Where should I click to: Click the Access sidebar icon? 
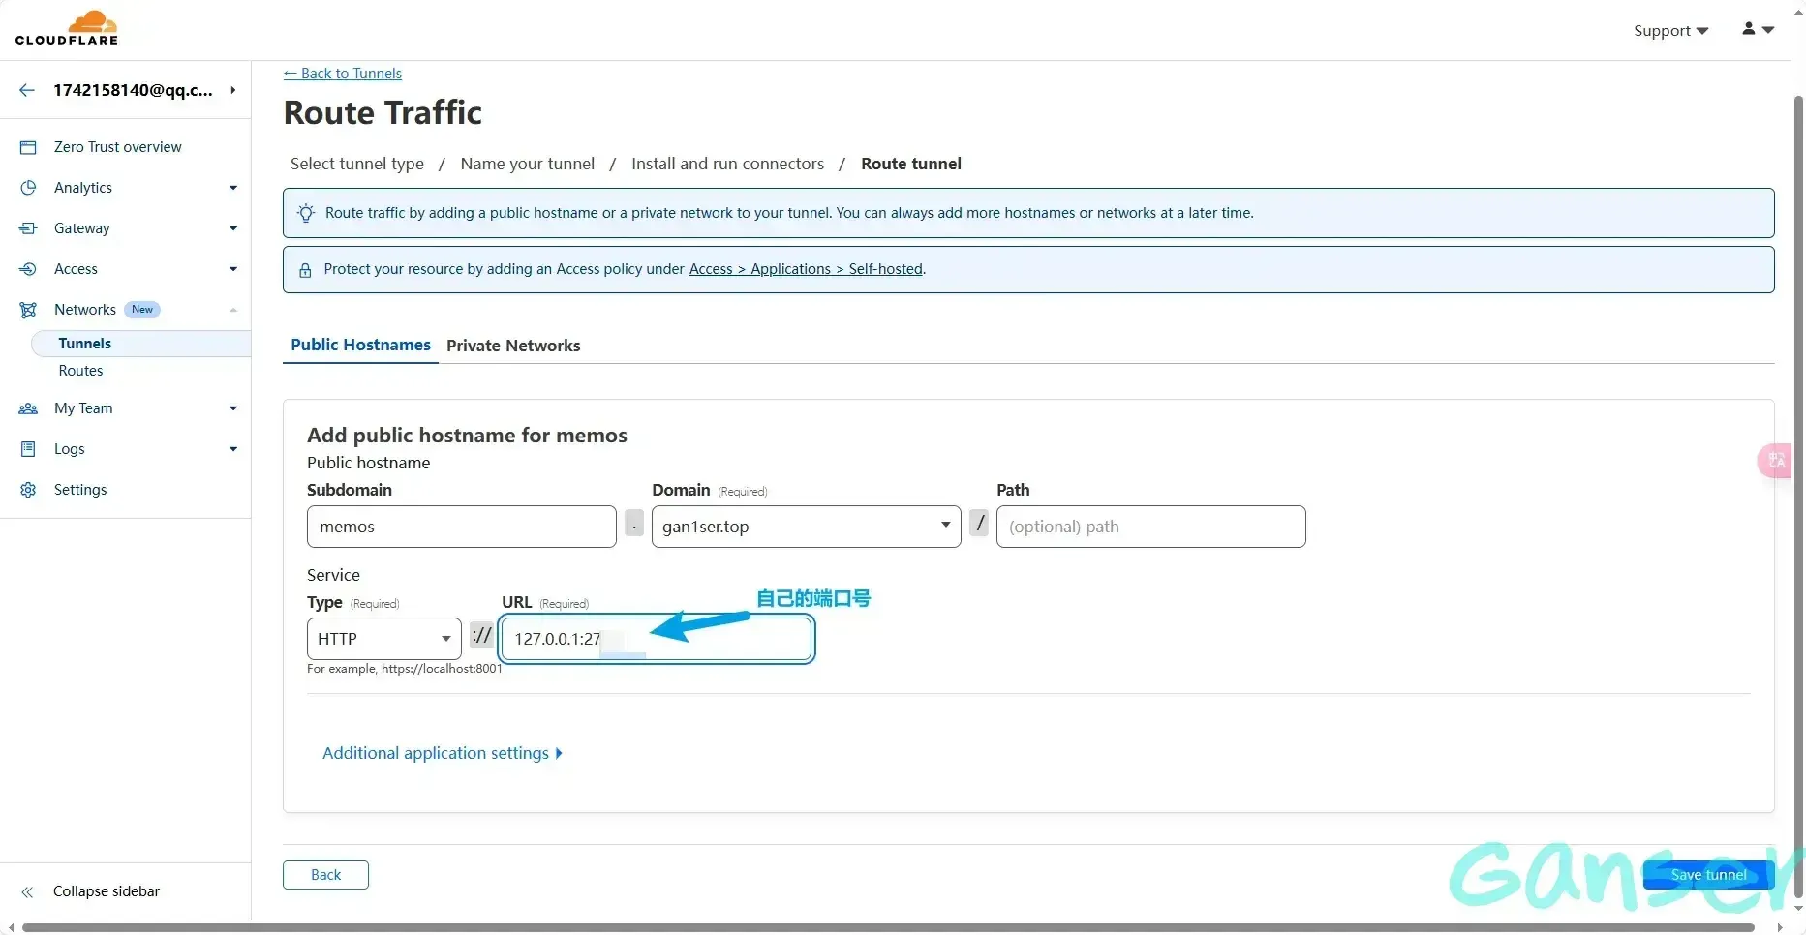click(x=28, y=269)
